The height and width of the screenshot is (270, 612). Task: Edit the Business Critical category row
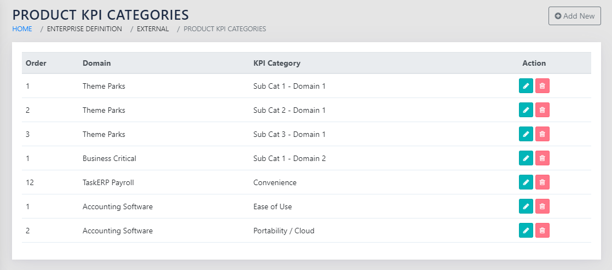(x=526, y=158)
